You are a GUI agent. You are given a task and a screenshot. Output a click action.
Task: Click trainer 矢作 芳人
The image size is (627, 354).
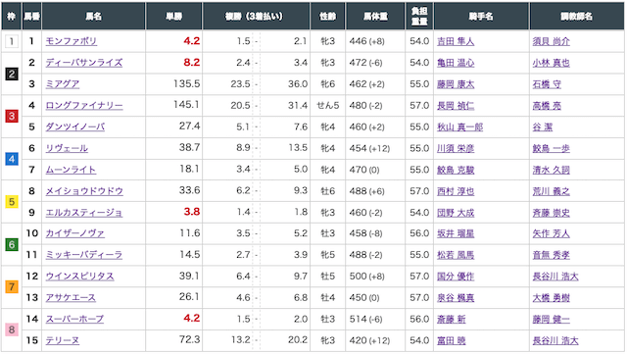point(551,233)
